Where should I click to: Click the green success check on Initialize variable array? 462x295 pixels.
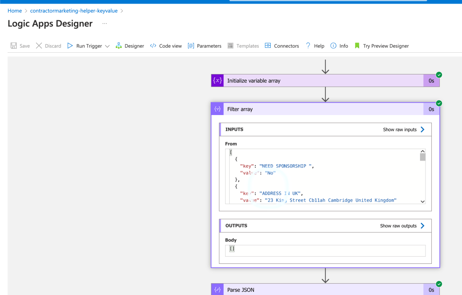439,75
